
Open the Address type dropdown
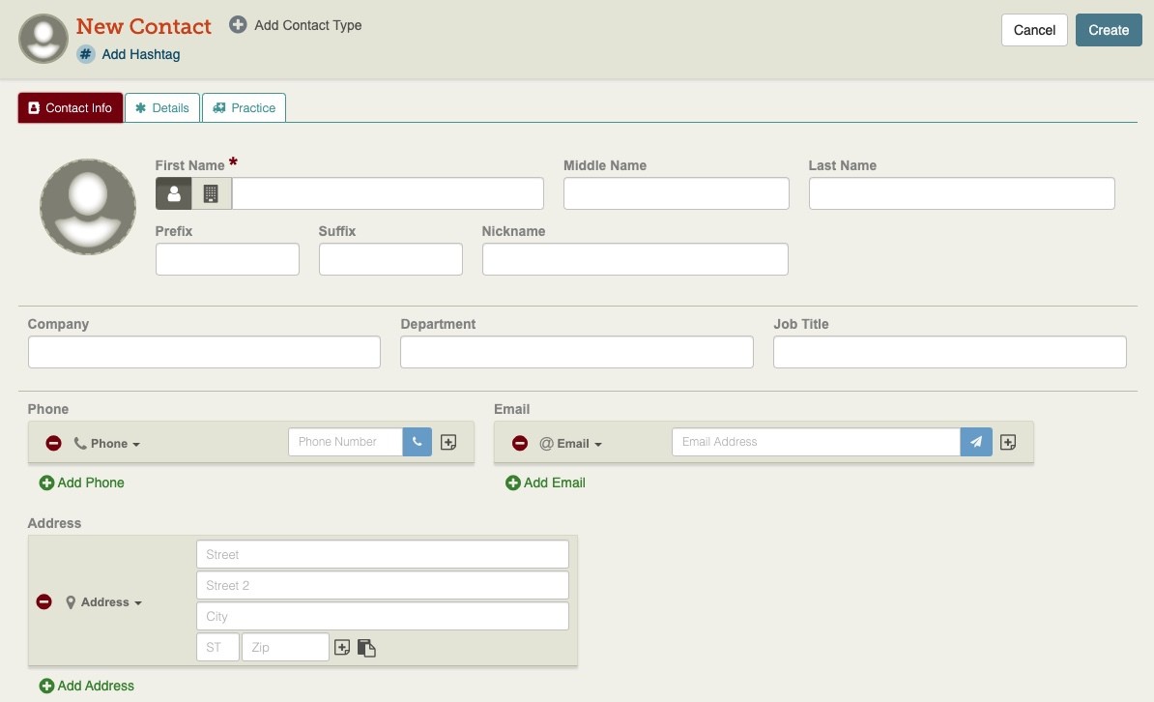pos(105,601)
